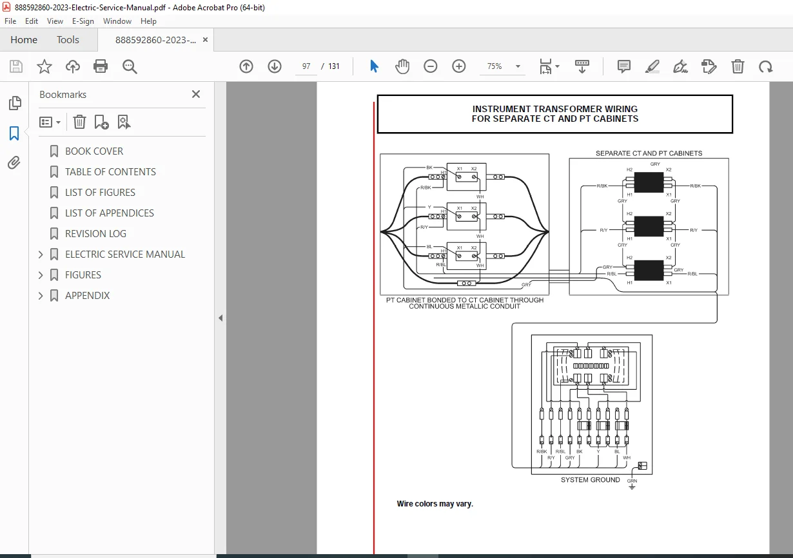The height and width of the screenshot is (558, 793).
Task: Upload file to cloud icon
Action: pyautogui.click(x=73, y=66)
